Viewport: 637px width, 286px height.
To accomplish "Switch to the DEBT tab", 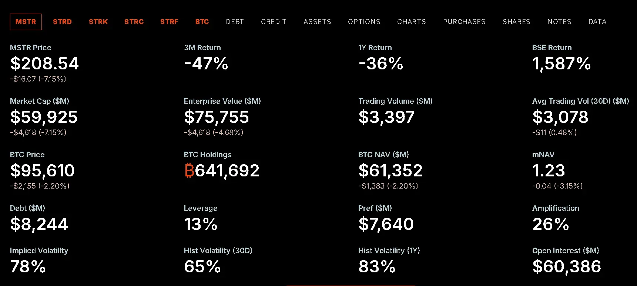I will (x=235, y=22).
